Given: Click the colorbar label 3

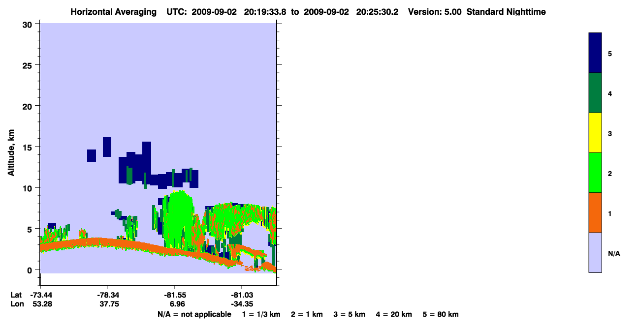Looking at the screenshot, I should pyautogui.click(x=610, y=133).
